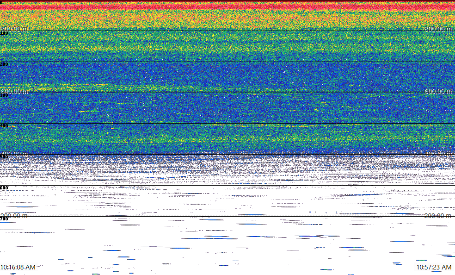The image size is (455, 275).
Task: Click the 200.00 m label on the right edge
Action: tap(438, 216)
